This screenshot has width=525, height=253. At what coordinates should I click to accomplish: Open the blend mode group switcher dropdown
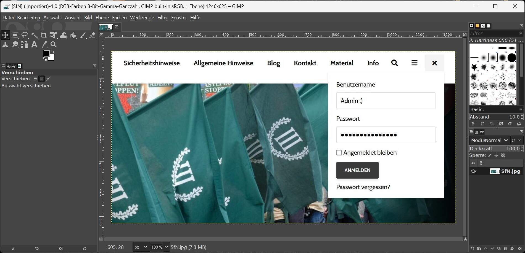(517, 140)
